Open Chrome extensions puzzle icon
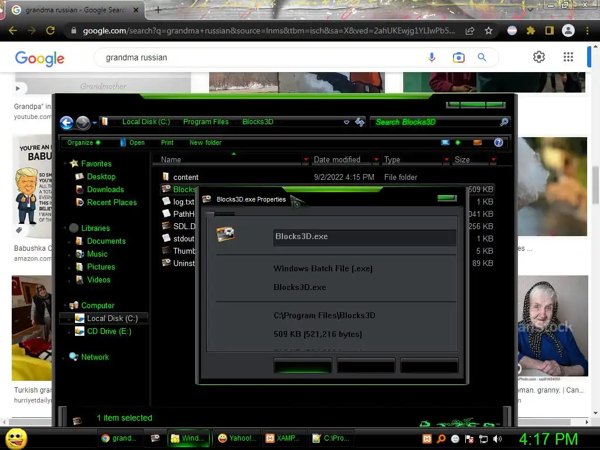 (530, 30)
